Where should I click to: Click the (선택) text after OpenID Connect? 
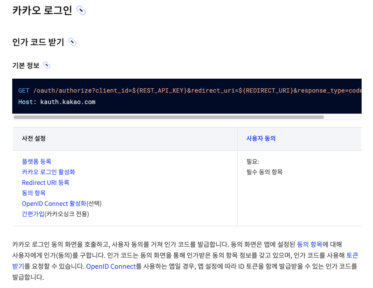94,204
